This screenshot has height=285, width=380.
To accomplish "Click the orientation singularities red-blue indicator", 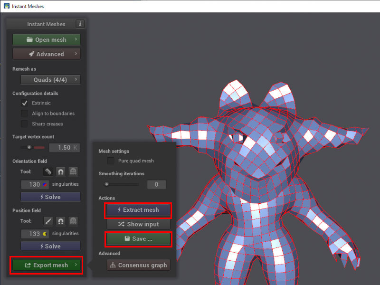I will pos(45,185).
